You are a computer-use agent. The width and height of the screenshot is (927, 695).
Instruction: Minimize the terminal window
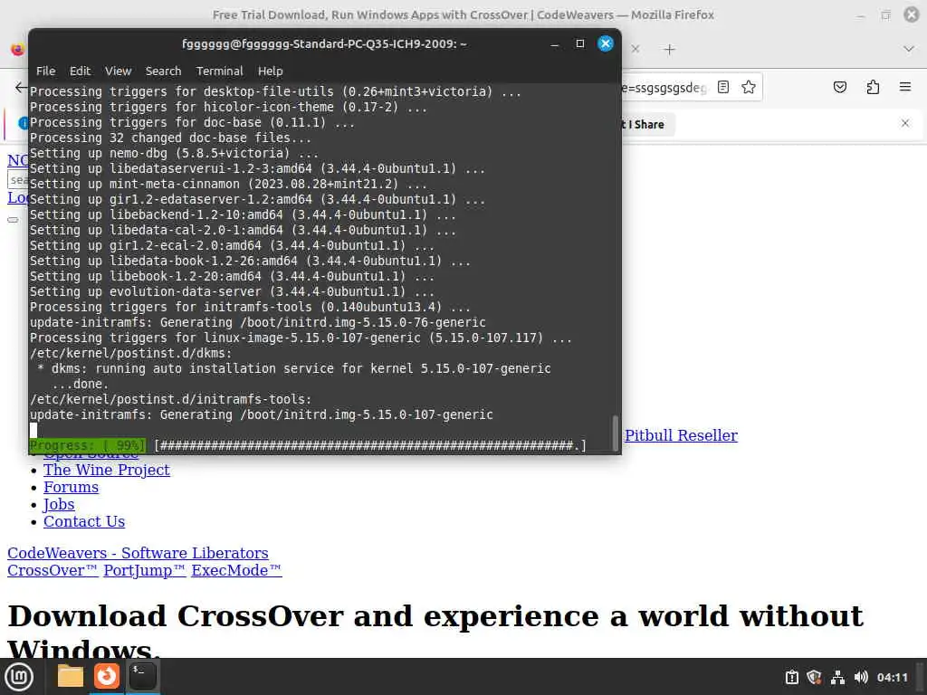[x=555, y=44]
